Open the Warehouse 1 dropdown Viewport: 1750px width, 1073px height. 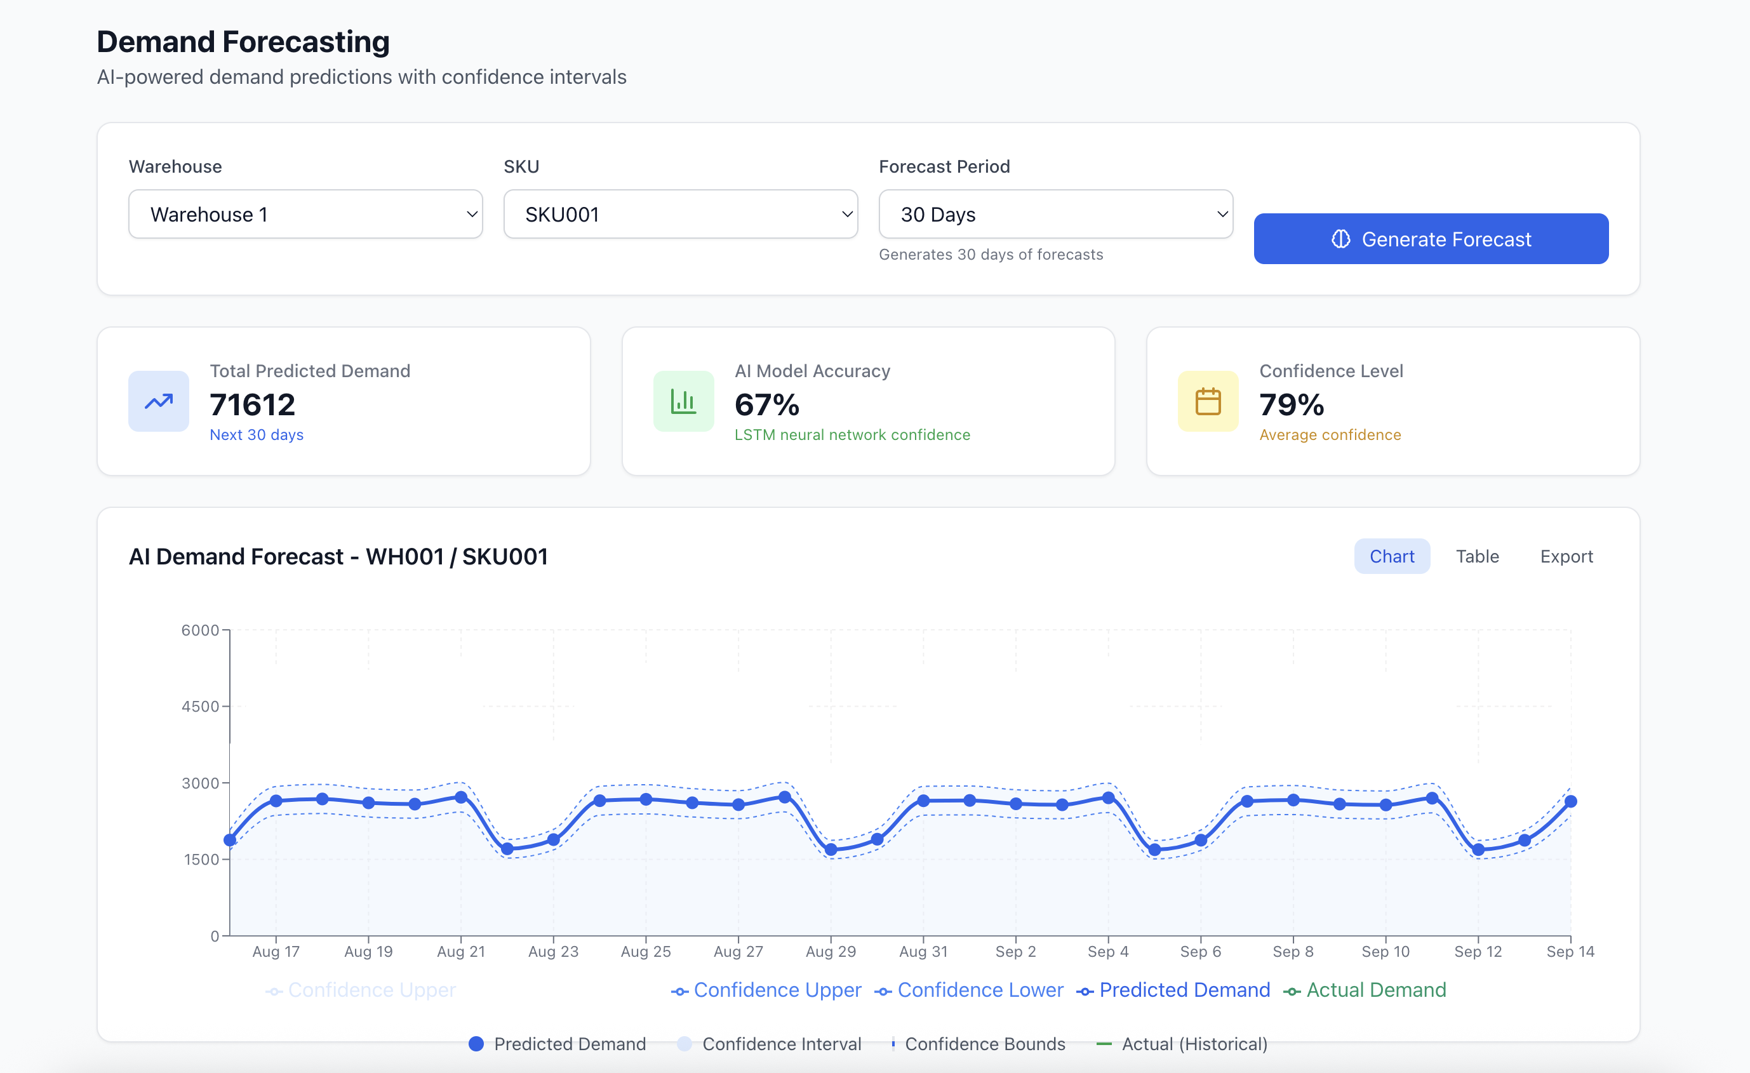pyautogui.click(x=305, y=214)
